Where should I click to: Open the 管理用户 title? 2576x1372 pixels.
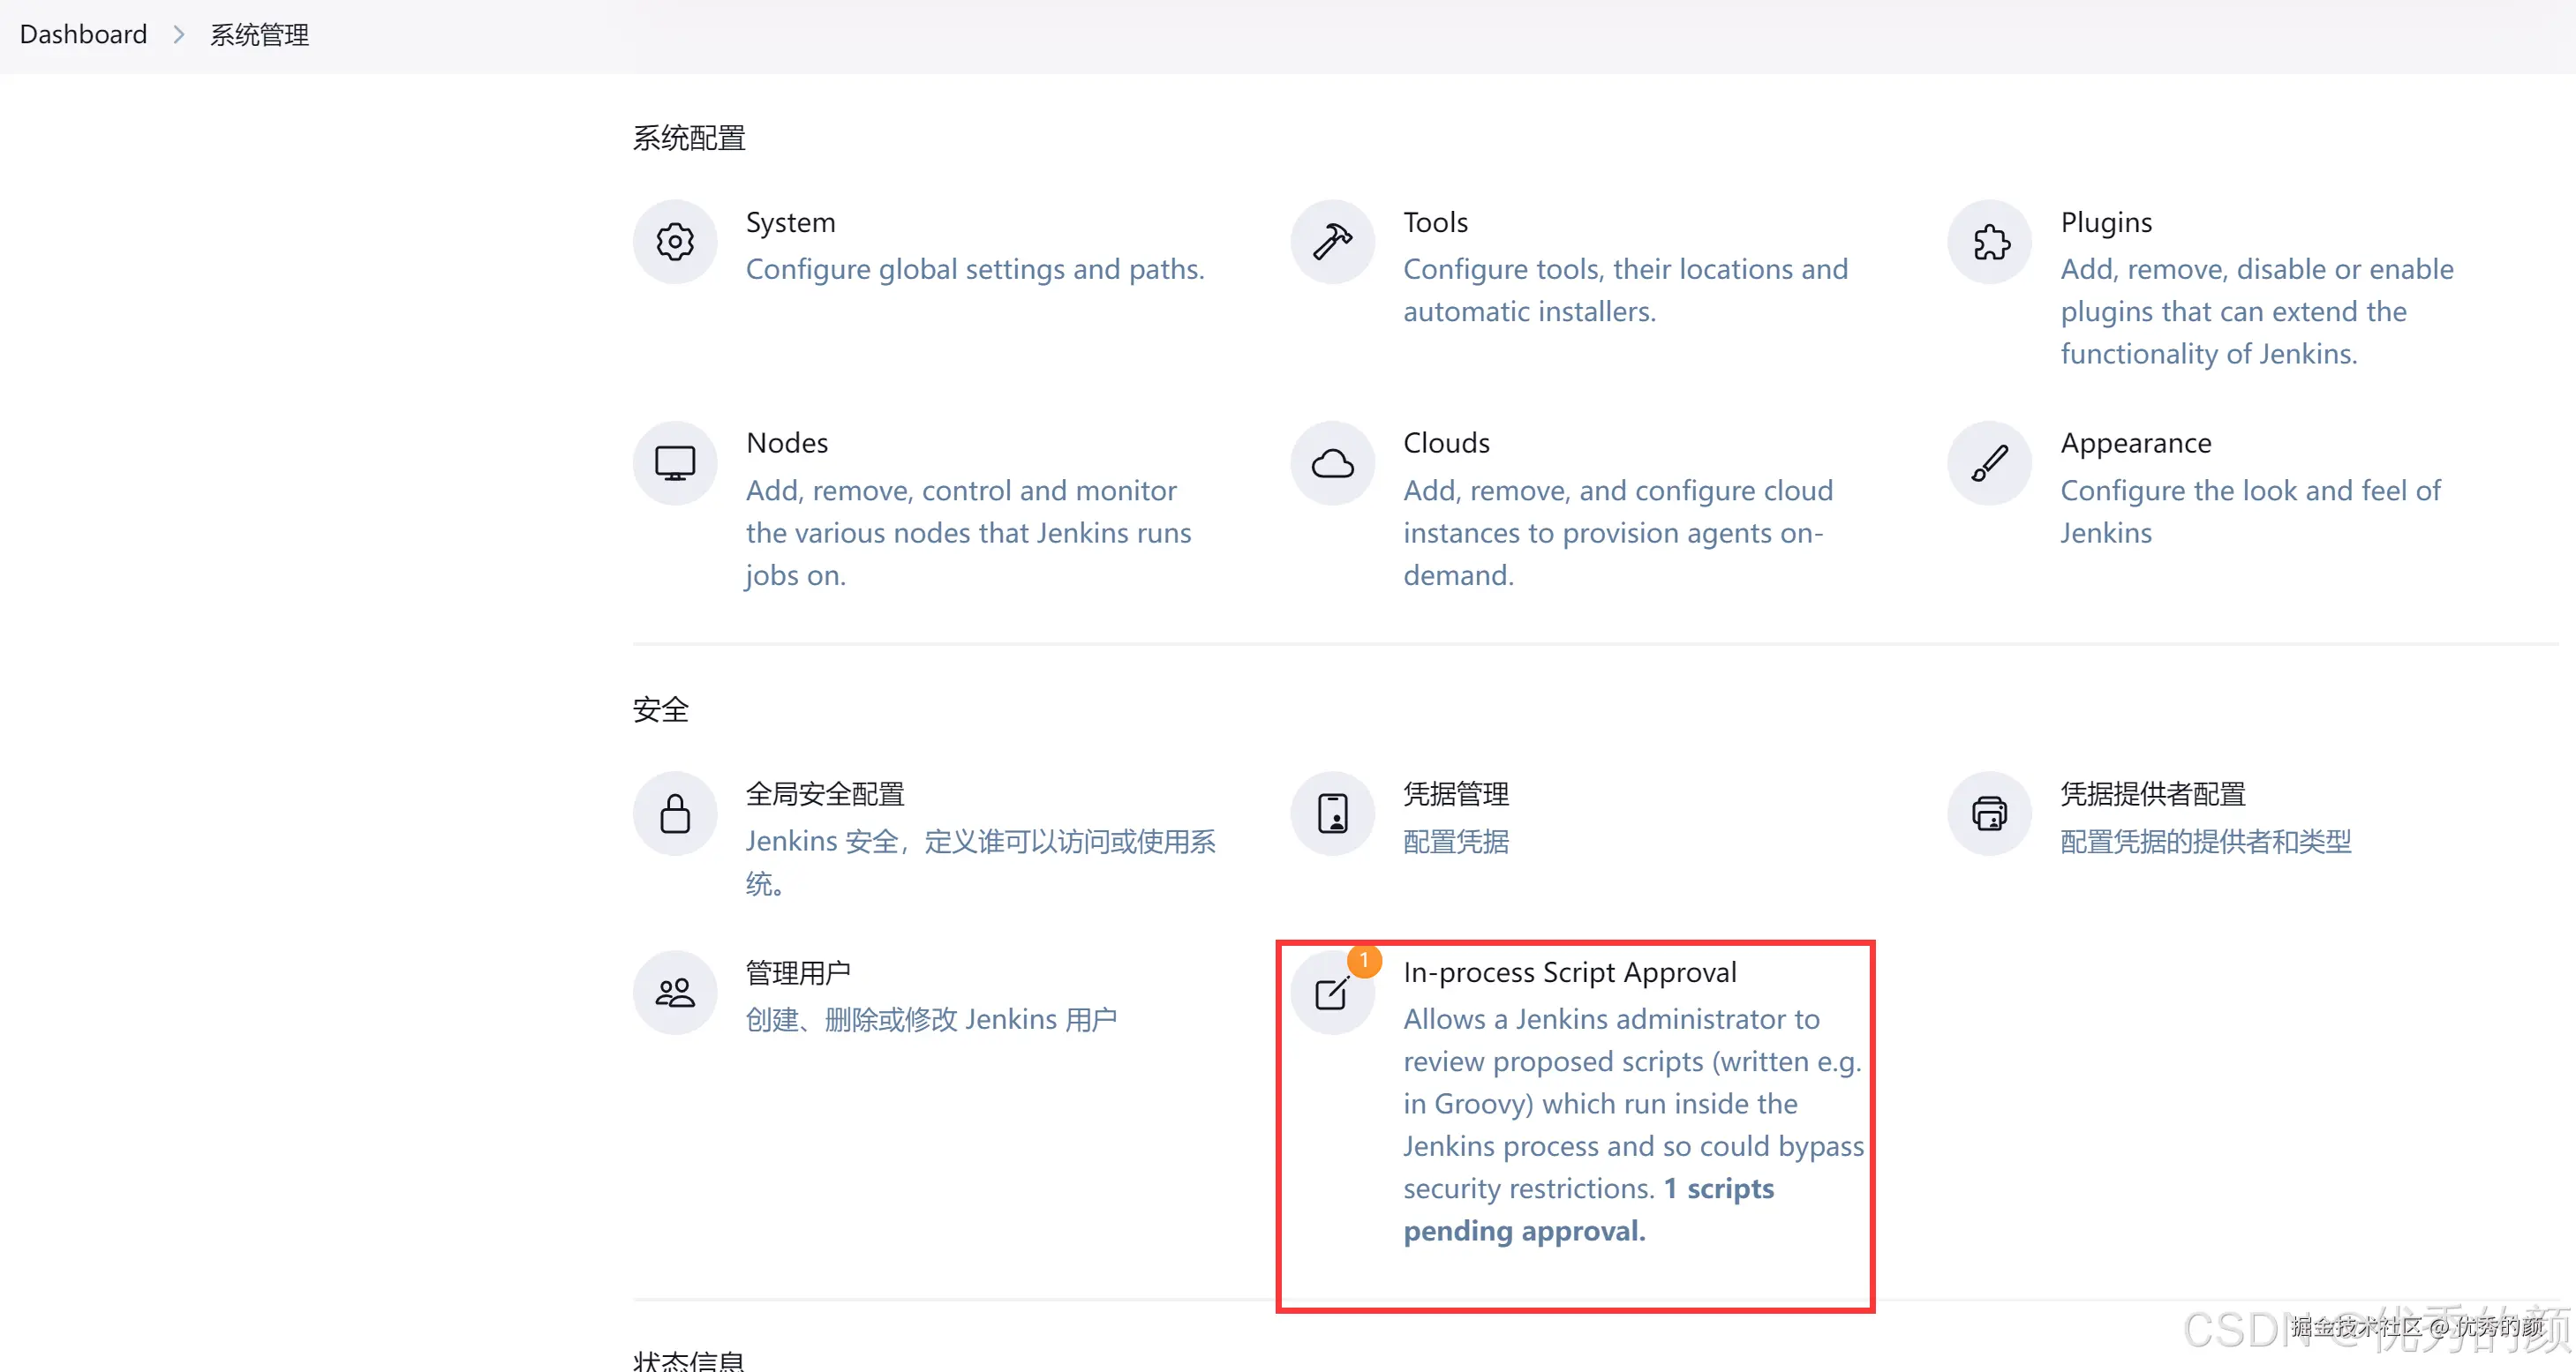(798, 972)
